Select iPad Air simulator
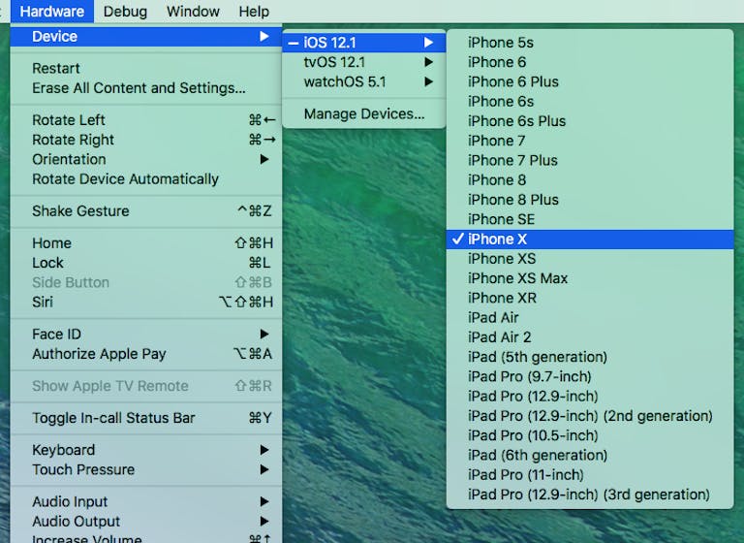This screenshot has height=543, width=744. coord(590,318)
